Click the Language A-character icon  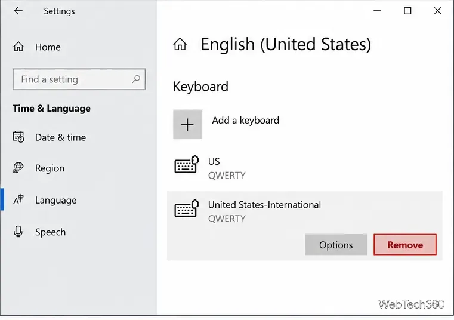[18, 200]
